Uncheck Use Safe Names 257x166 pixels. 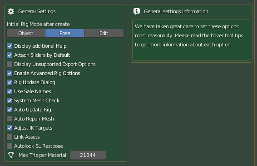10,91
